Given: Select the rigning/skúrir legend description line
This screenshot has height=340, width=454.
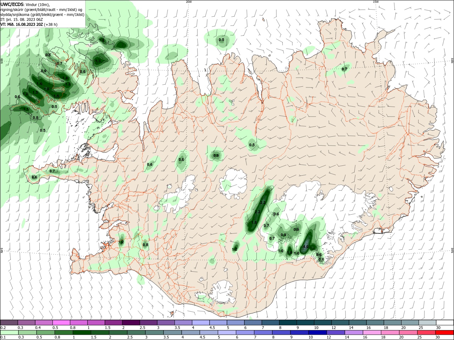Looking at the screenshot, I should 41,10.
